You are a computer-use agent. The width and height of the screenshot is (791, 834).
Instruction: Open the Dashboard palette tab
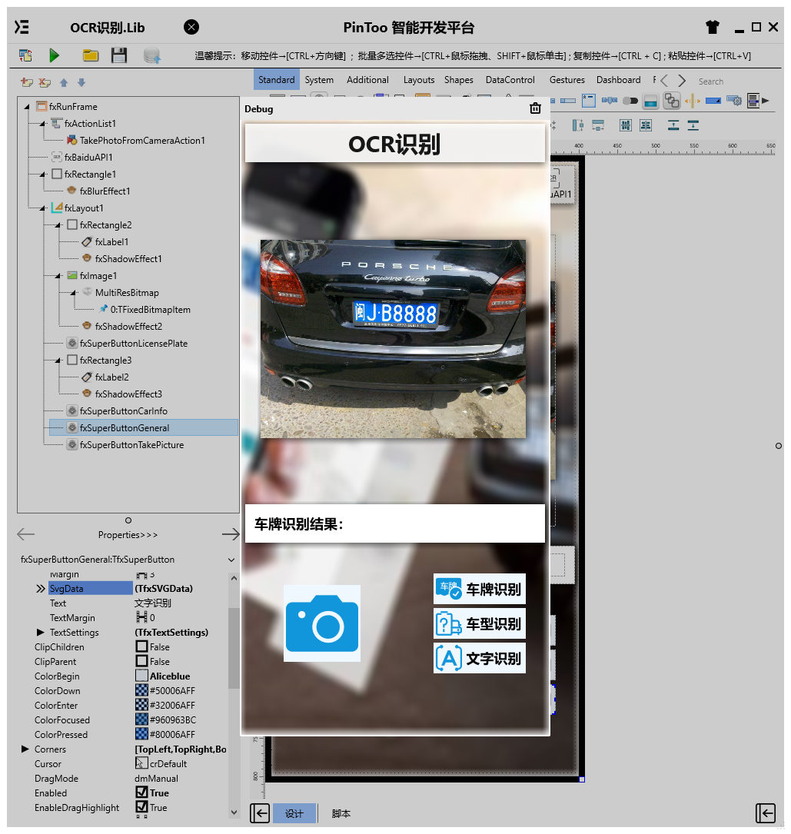click(x=618, y=80)
